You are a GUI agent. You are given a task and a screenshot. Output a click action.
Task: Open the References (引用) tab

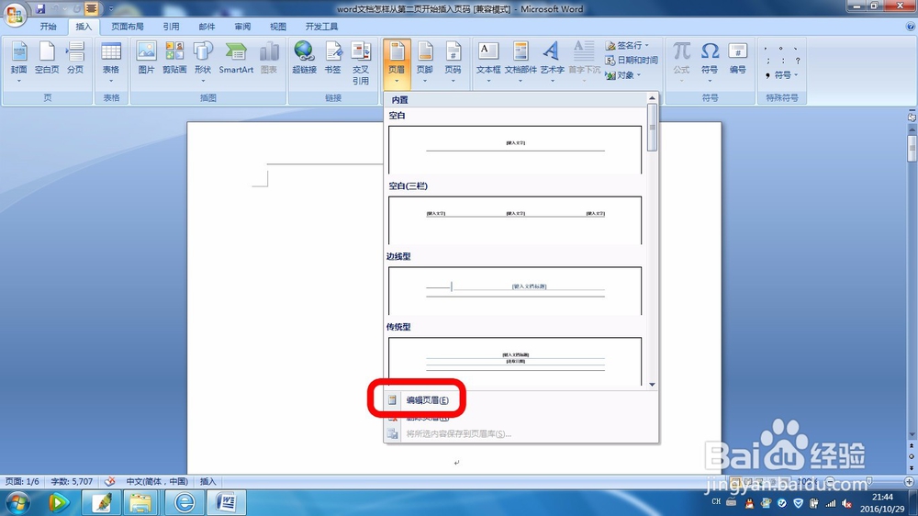click(x=171, y=27)
